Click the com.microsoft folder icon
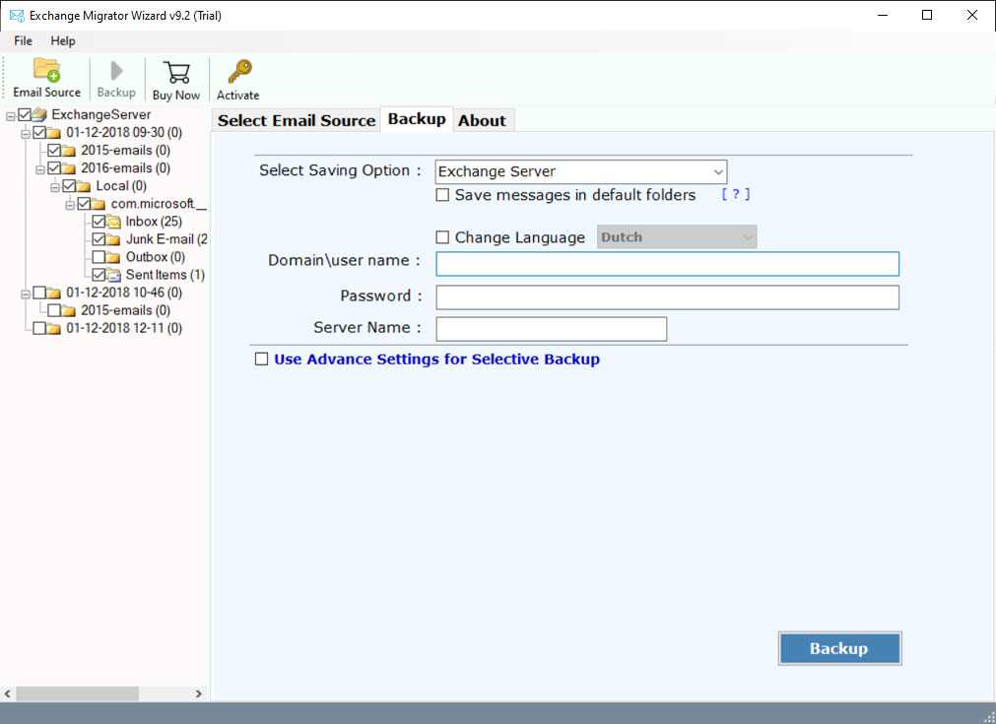996x724 pixels. pyautogui.click(x=99, y=204)
